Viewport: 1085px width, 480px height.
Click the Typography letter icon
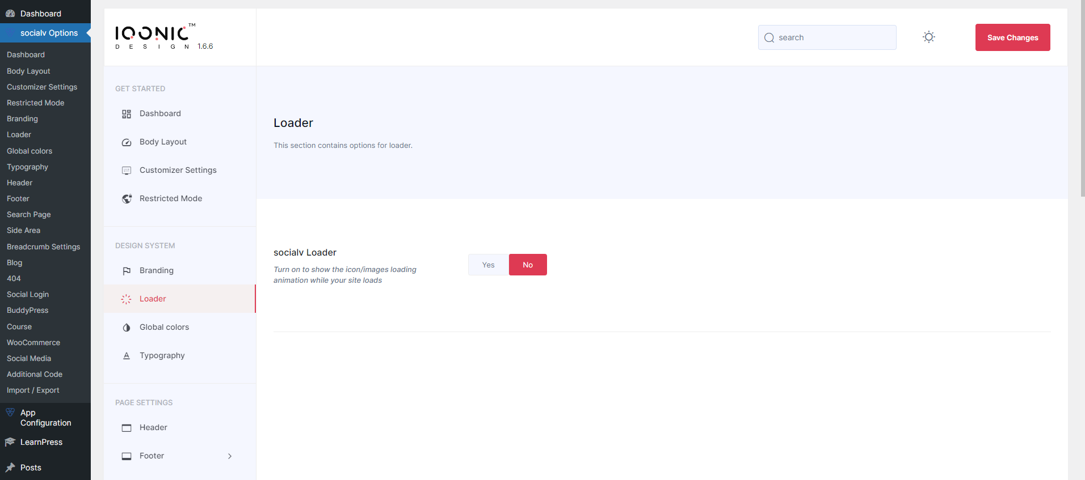pyautogui.click(x=127, y=356)
